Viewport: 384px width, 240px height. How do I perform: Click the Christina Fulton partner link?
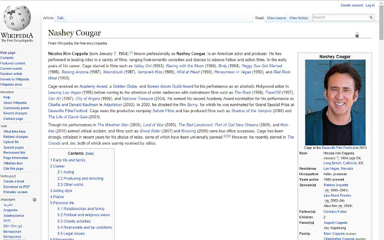(x=335, y=212)
